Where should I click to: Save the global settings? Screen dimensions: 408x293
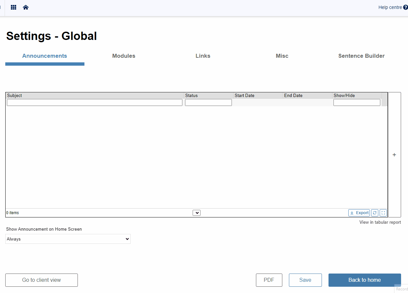(x=305, y=280)
